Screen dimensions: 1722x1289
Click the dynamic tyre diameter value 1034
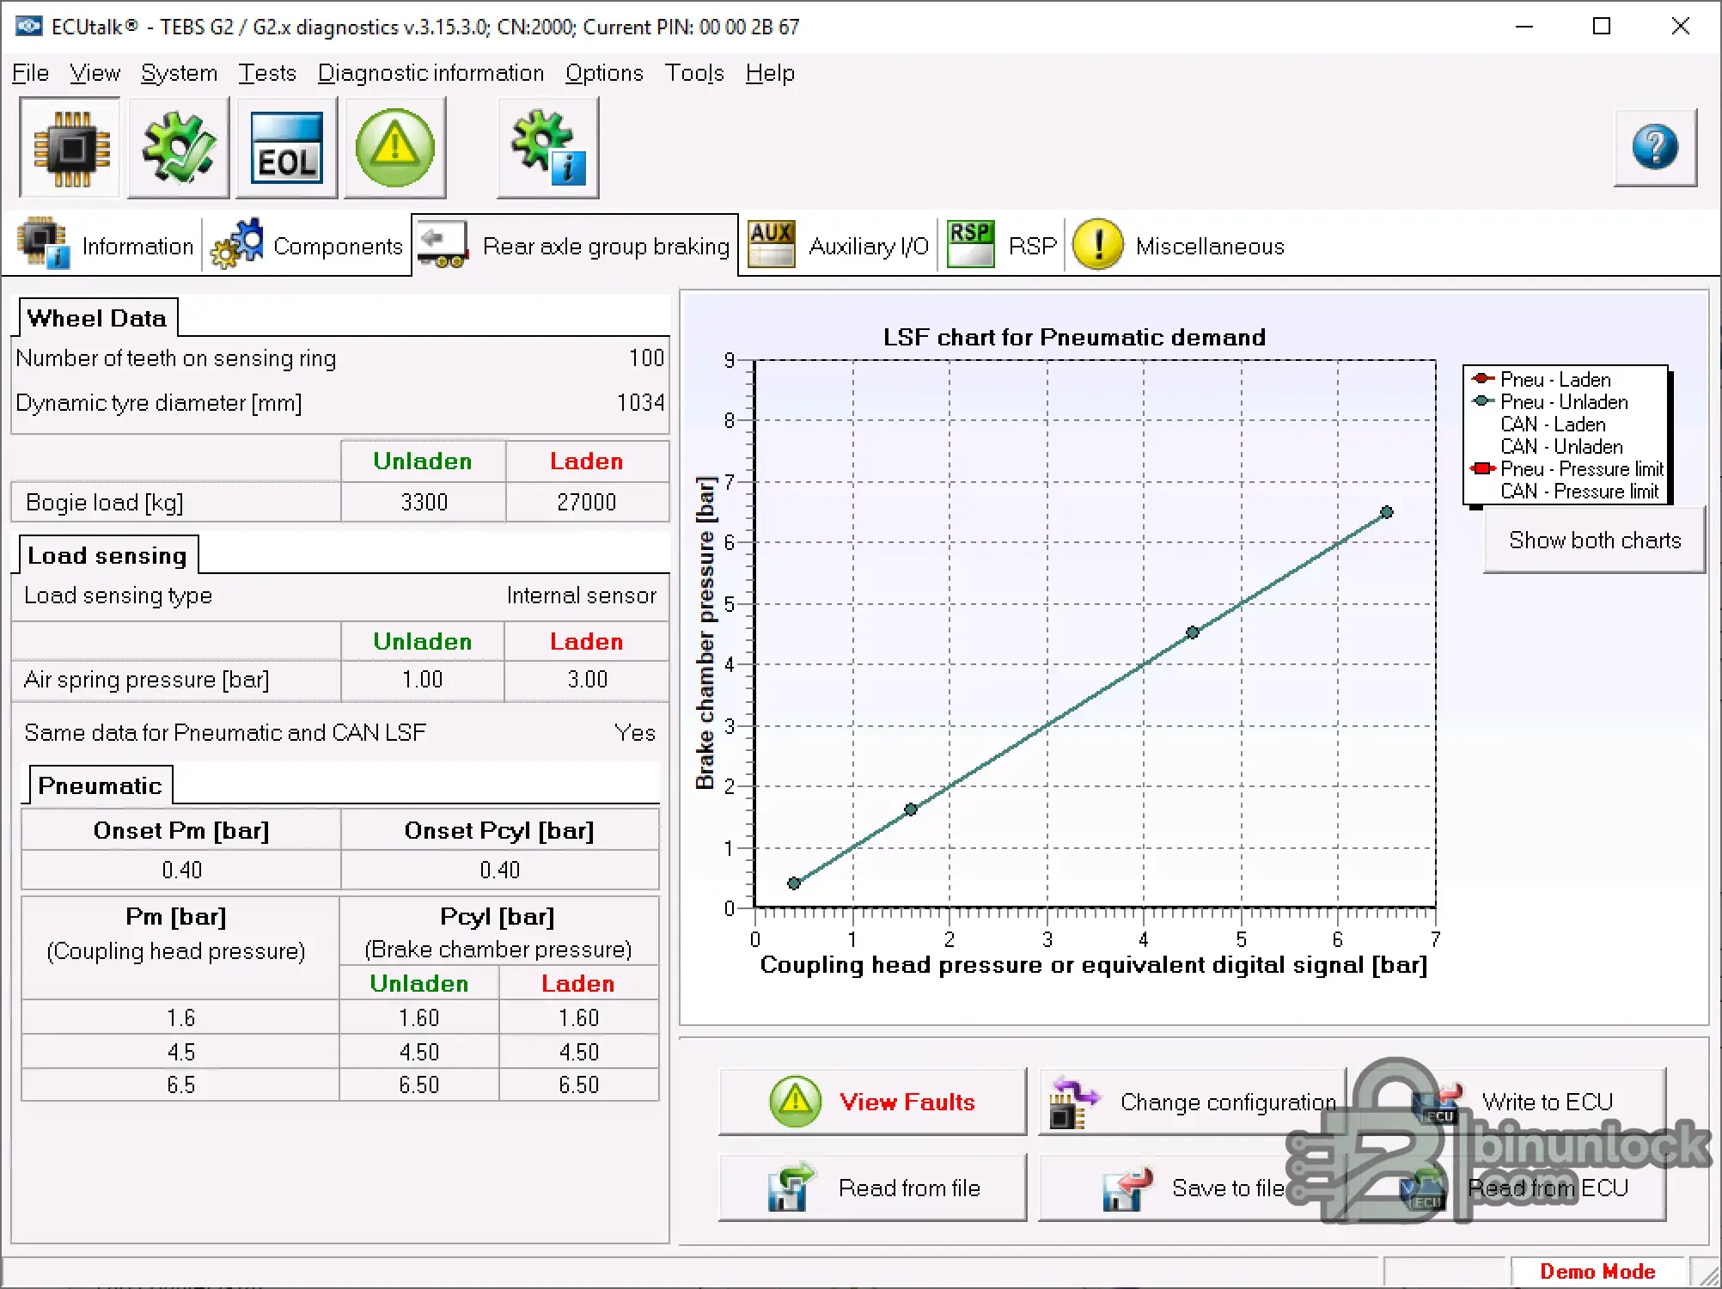[640, 402]
